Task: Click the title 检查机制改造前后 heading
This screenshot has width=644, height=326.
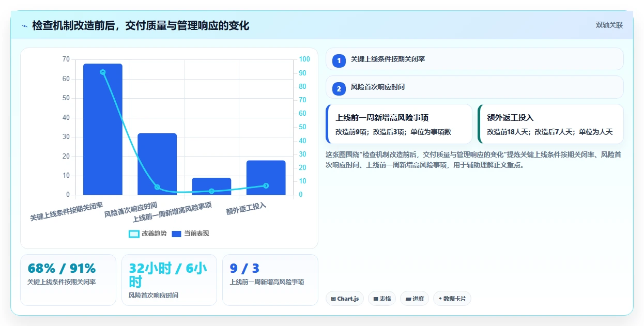Action: pyautogui.click(x=141, y=25)
